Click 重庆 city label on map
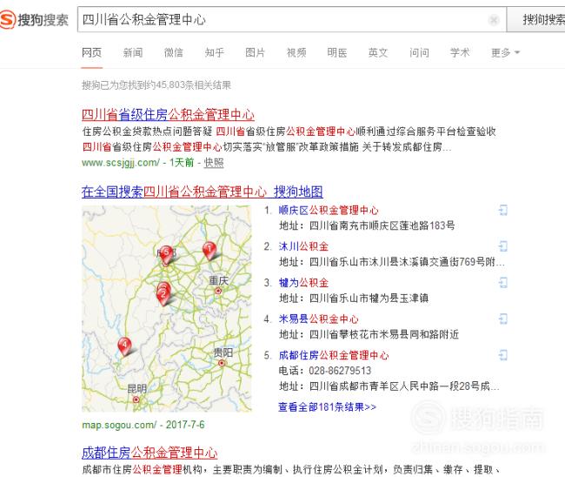565x477 pixels. pyautogui.click(x=219, y=280)
